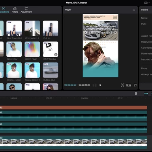Select the upper teal audio clip
The height and width of the screenshot is (152, 152).
[73, 116]
